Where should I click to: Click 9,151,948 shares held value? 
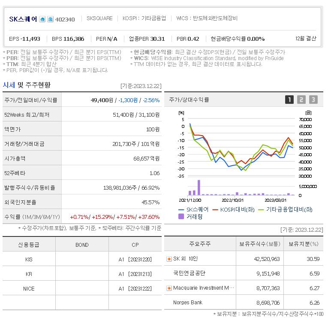point(268,274)
